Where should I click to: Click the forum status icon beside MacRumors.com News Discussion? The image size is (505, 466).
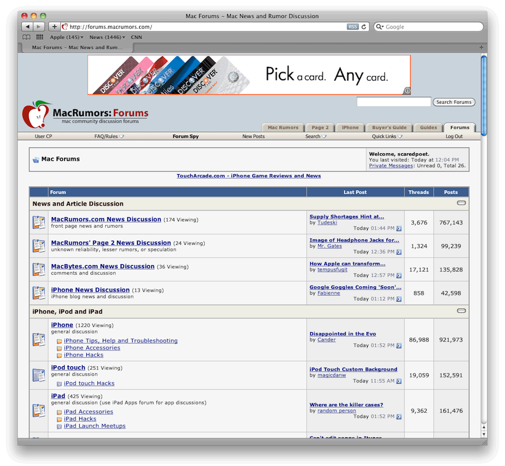click(x=39, y=222)
